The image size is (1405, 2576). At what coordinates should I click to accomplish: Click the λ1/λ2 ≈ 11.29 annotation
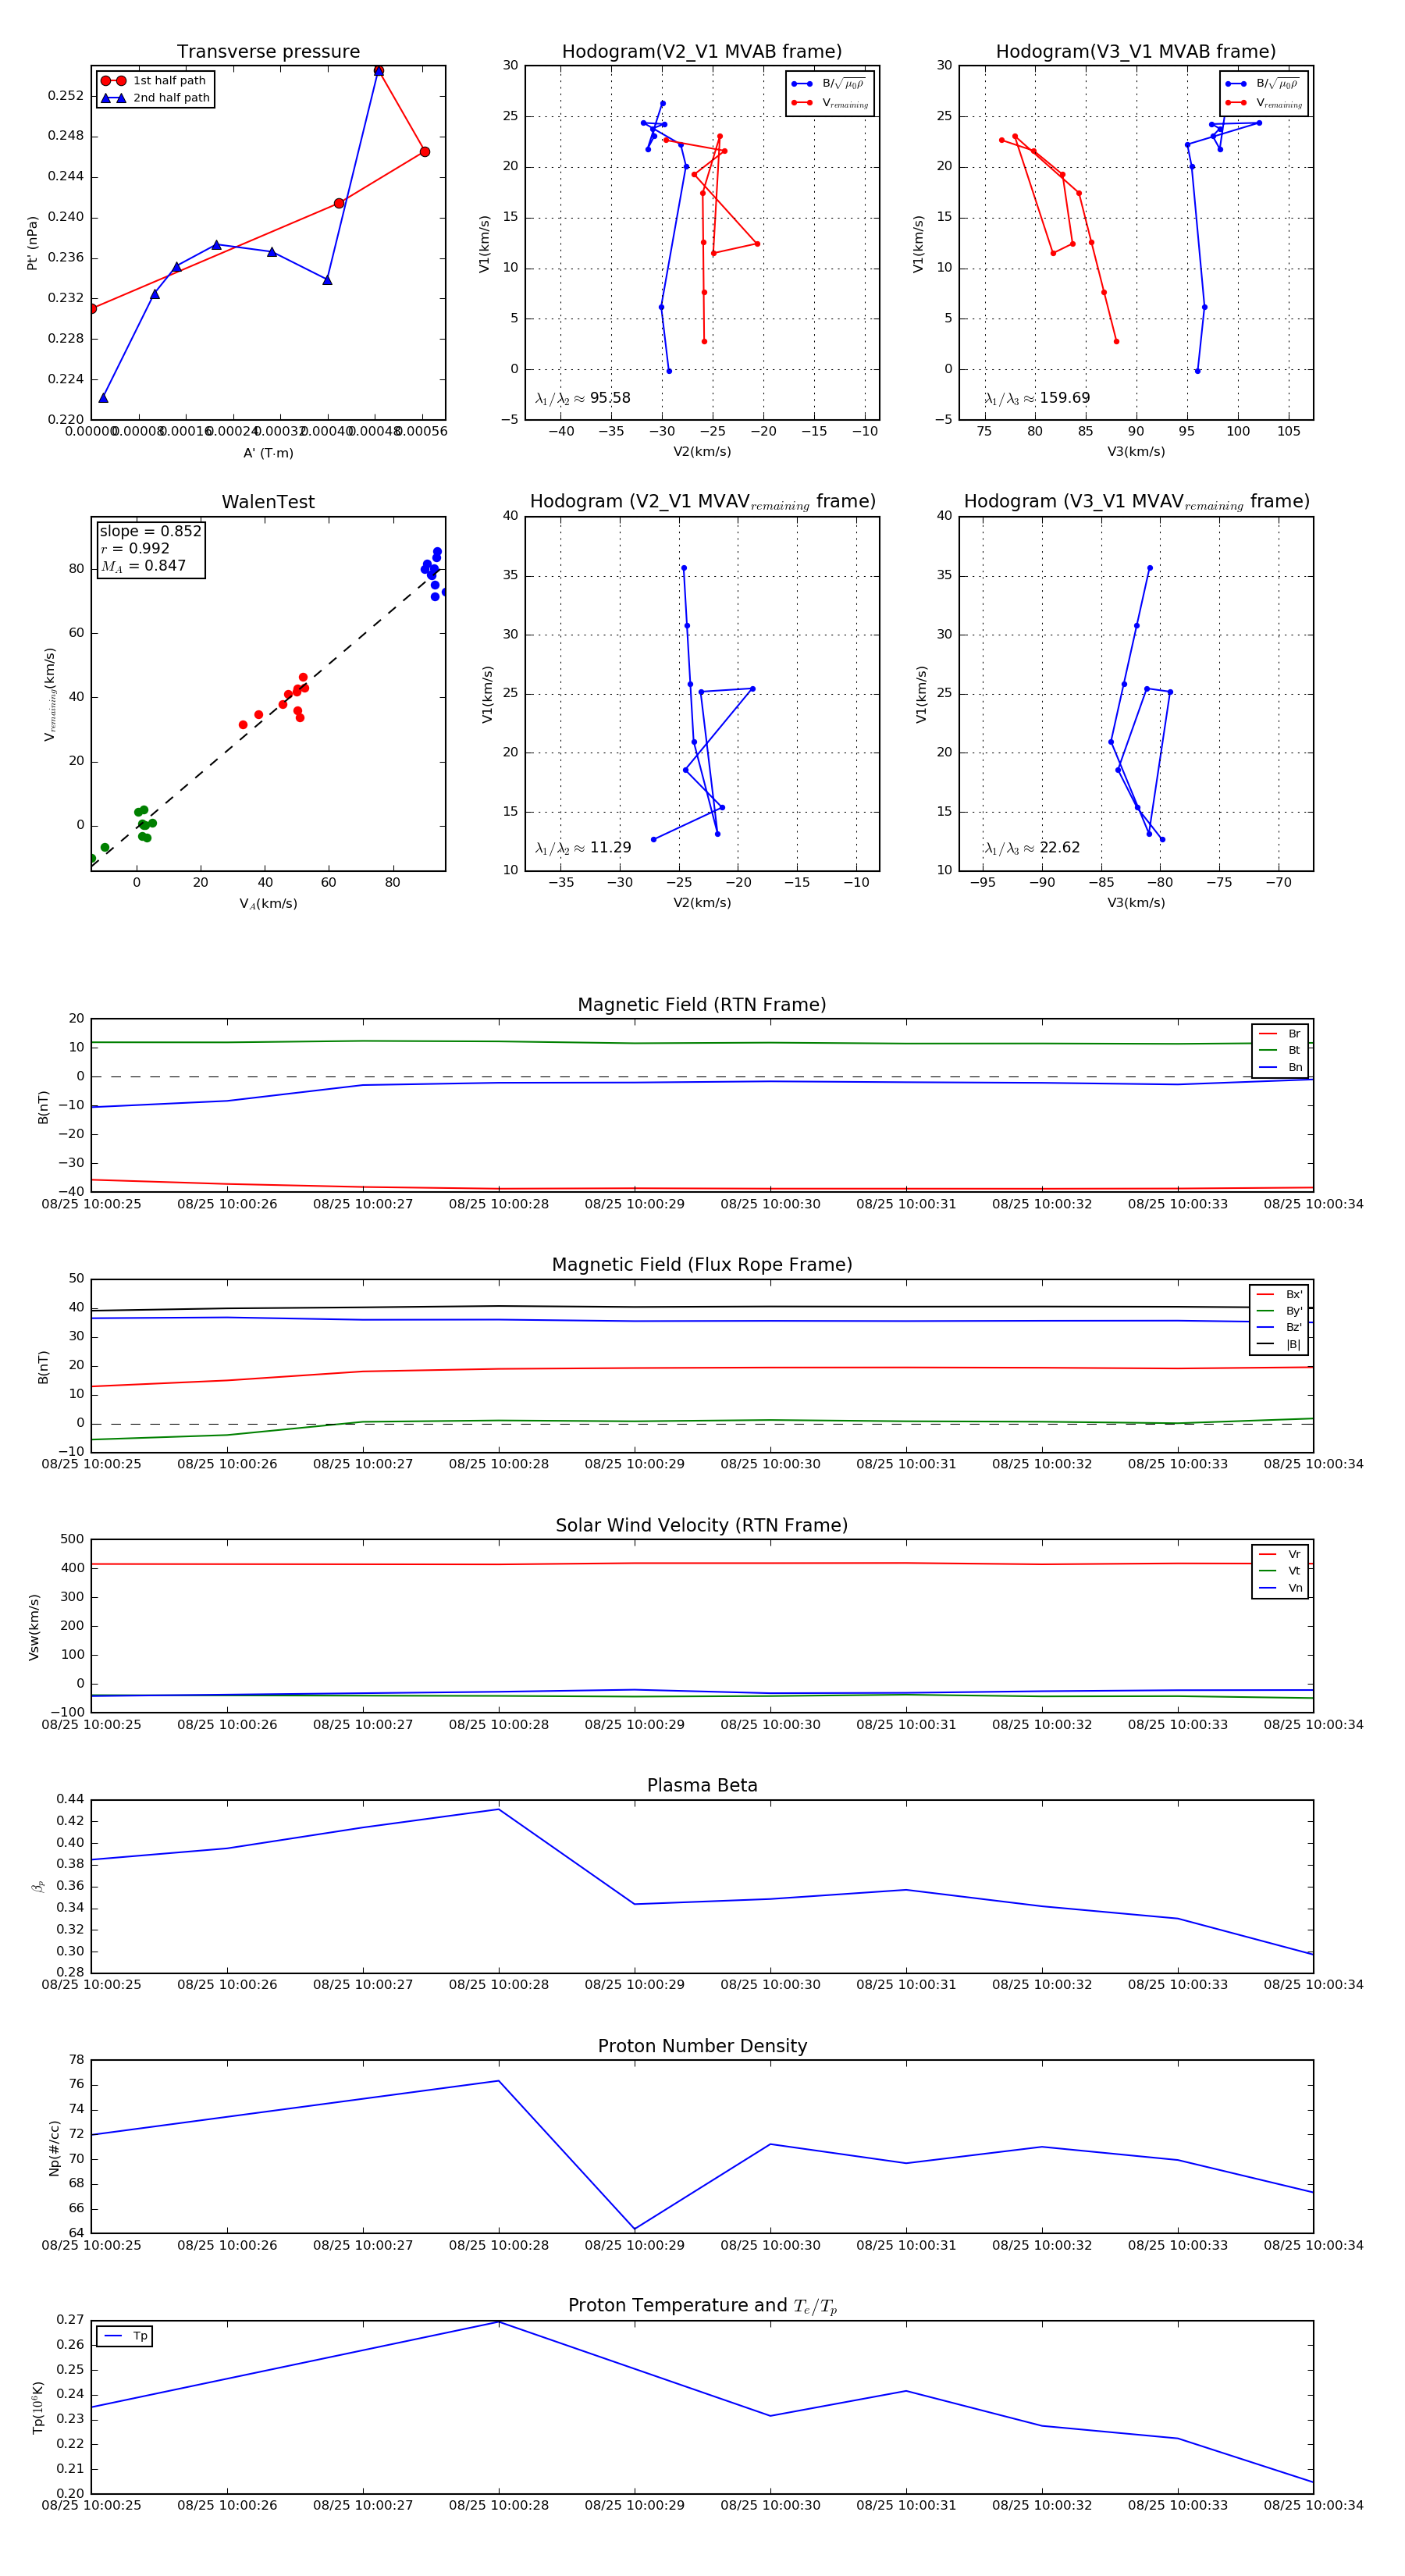click(583, 848)
